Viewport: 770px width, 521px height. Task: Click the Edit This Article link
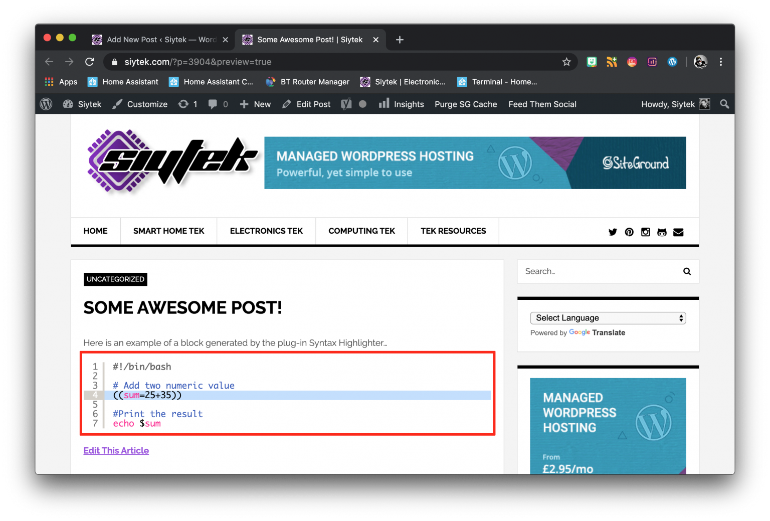[x=116, y=450]
